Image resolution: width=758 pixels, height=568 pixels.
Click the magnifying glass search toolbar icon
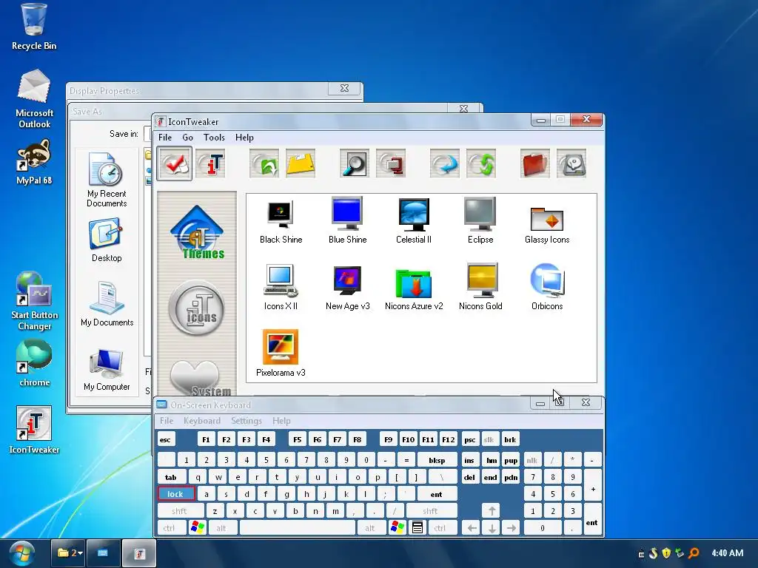pyautogui.click(x=354, y=164)
